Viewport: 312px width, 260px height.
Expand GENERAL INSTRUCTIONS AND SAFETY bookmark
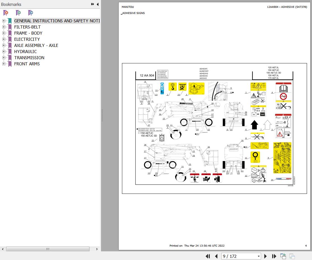click(x=4, y=21)
